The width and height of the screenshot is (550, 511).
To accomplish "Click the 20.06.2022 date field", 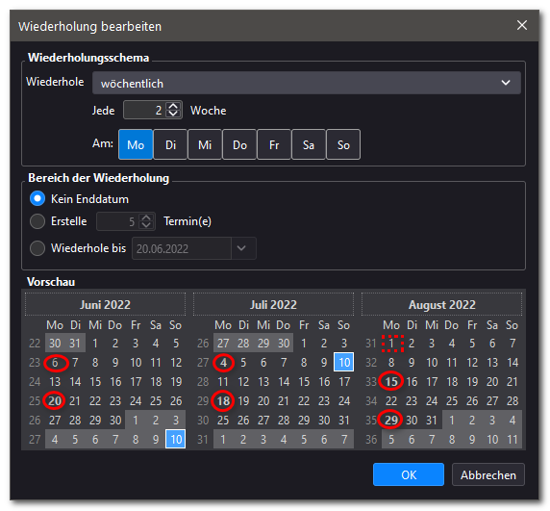I will (182, 248).
